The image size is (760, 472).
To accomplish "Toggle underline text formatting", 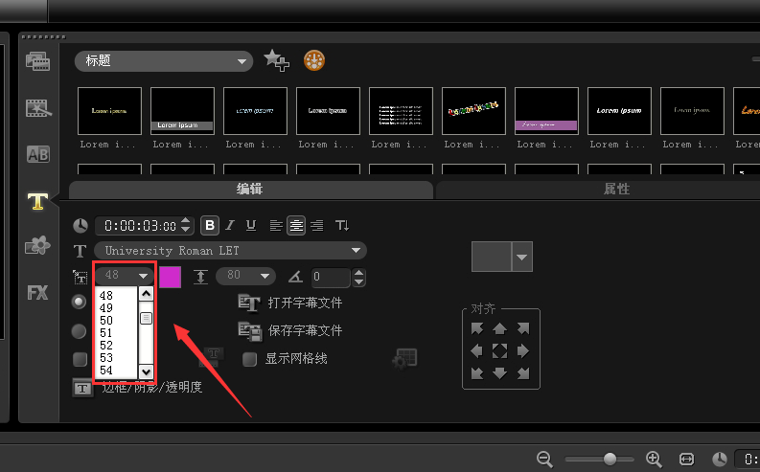I will (x=251, y=225).
